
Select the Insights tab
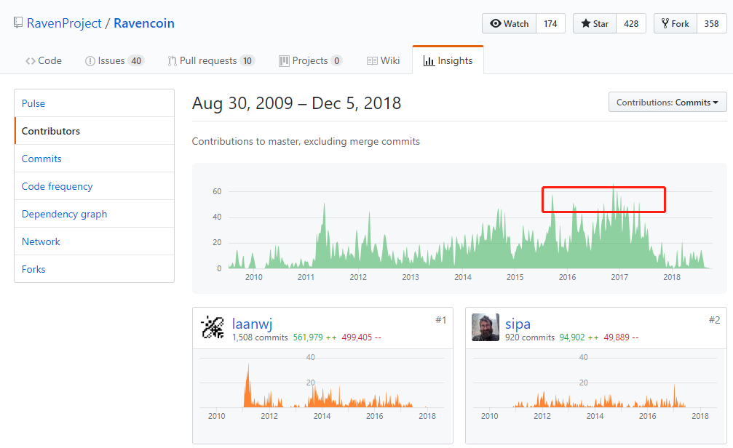click(448, 60)
